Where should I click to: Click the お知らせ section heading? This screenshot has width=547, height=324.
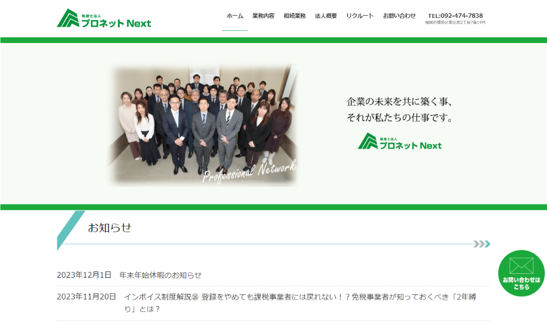pos(110,228)
